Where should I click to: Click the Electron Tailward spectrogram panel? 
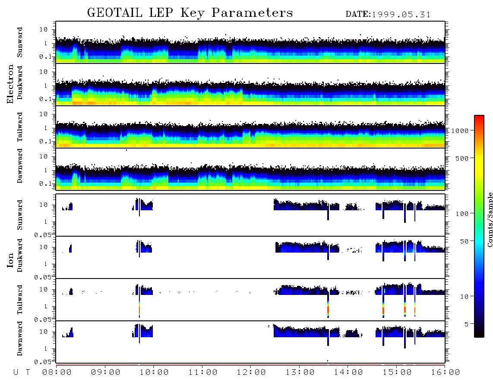point(250,127)
